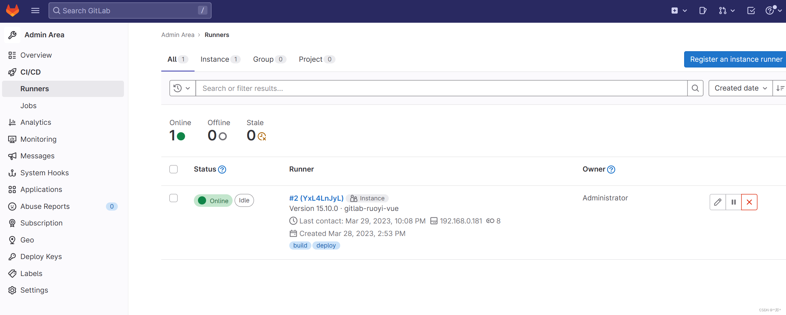Delete the runner using the red X icon

(x=749, y=202)
